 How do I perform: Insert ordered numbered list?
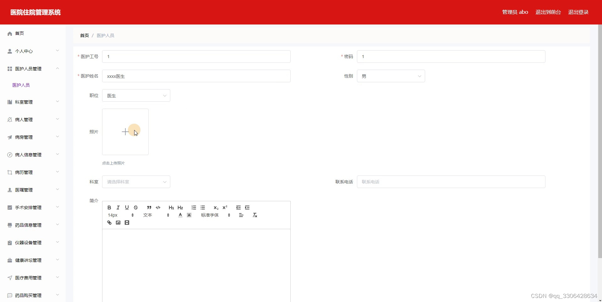(194, 208)
